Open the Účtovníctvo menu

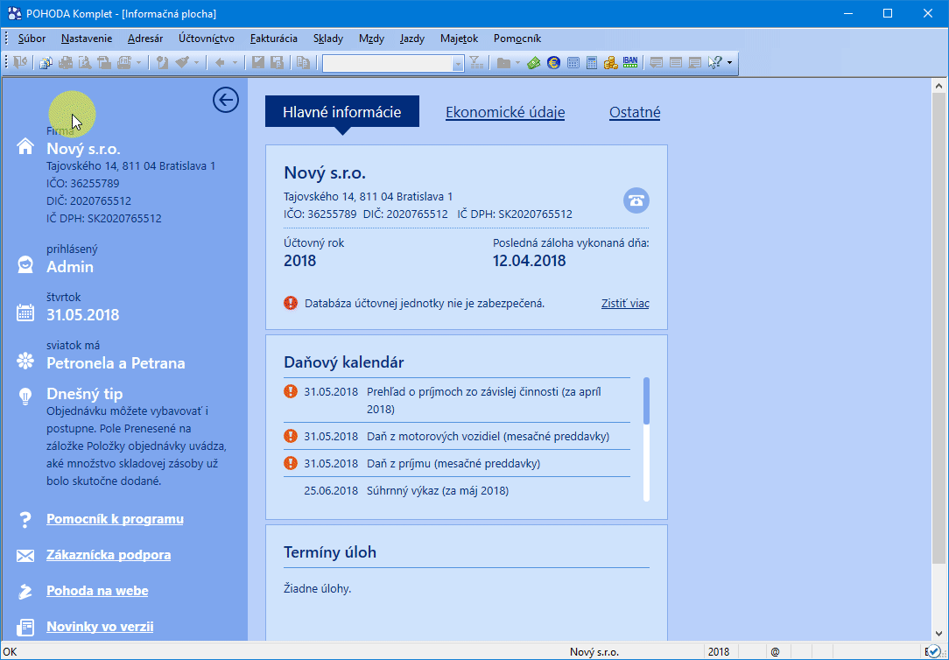pyautogui.click(x=206, y=39)
